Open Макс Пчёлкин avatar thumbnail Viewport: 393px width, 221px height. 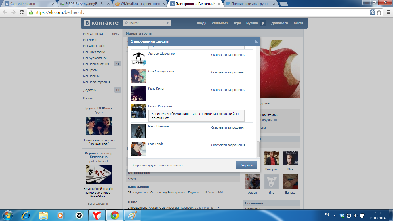[138, 131]
